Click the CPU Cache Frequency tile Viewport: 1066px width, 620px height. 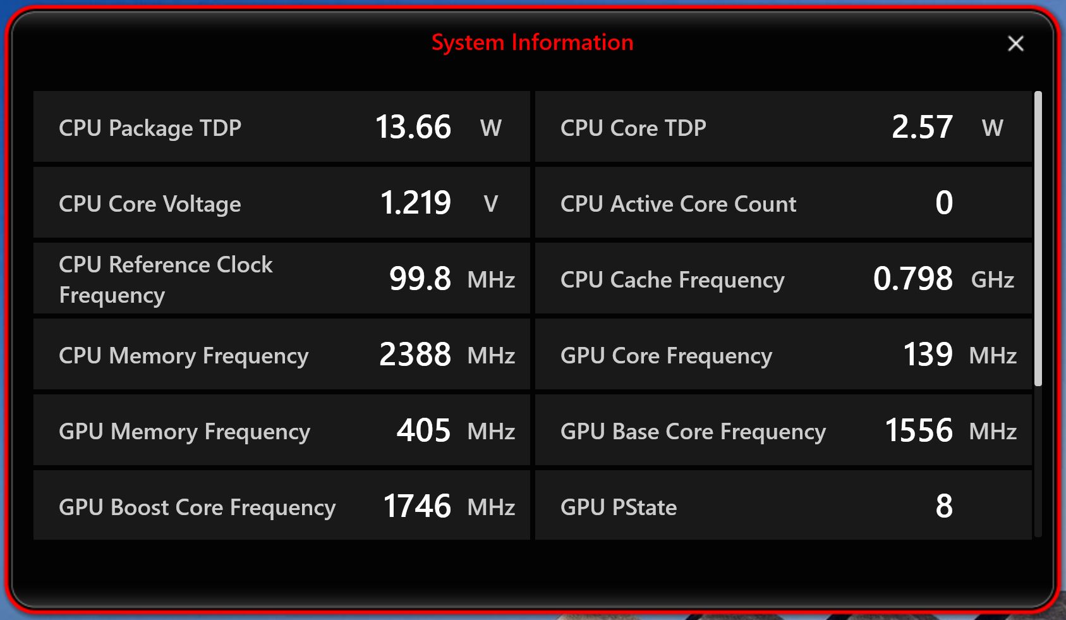click(x=783, y=279)
